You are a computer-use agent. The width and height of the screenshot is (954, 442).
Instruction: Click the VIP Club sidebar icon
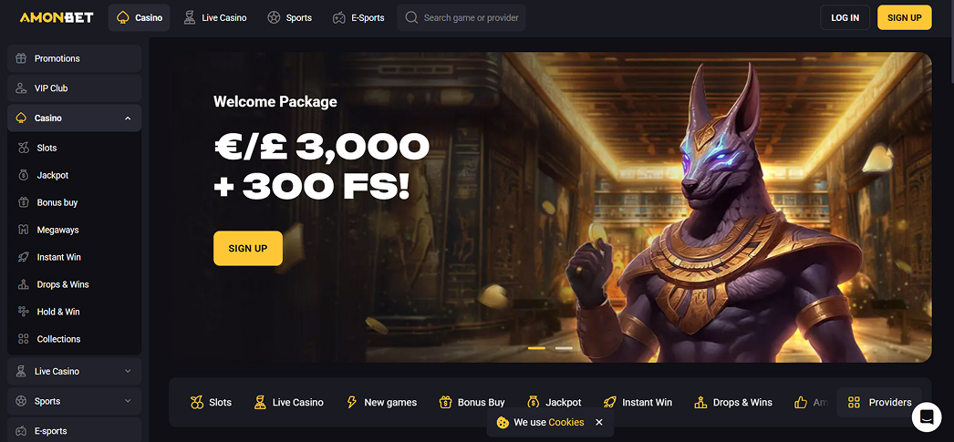click(21, 88)
